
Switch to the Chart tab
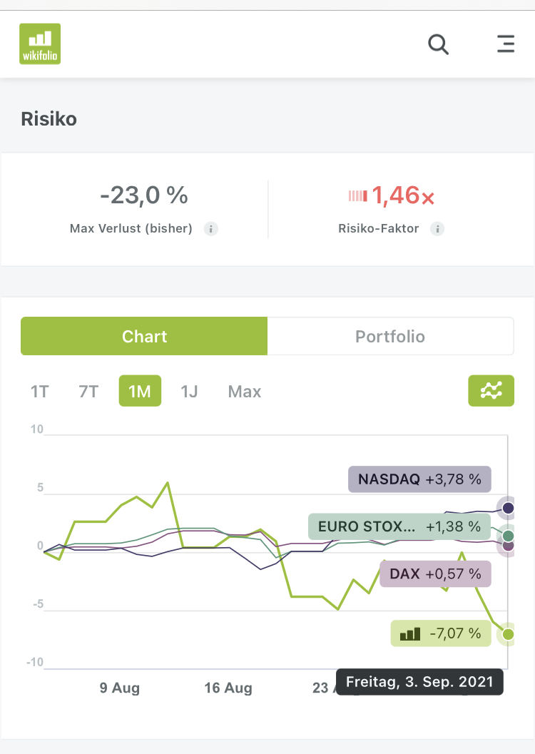pos(144,336)
